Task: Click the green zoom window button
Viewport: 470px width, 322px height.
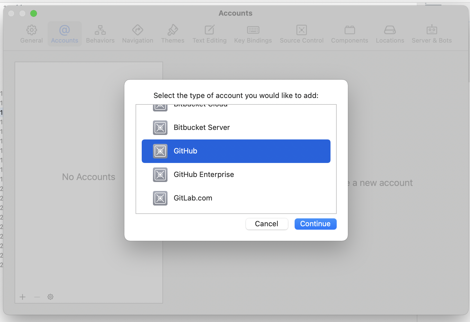Action: coord(34,13)
